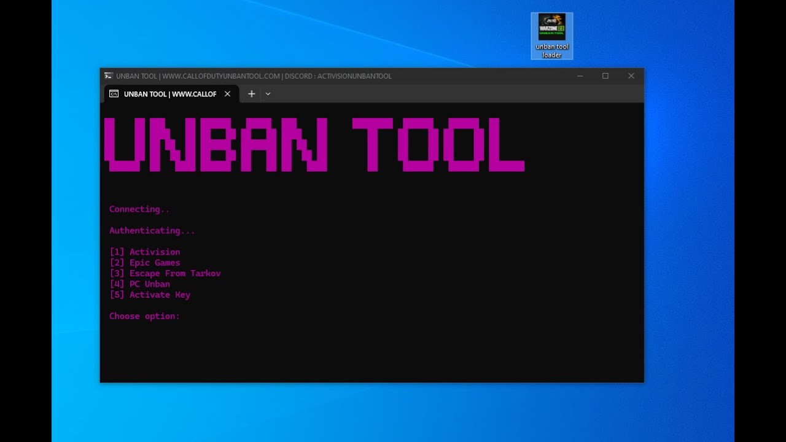Close the terminal window
The height and width of the screenshot is (442, 786).
coord(631,76)
